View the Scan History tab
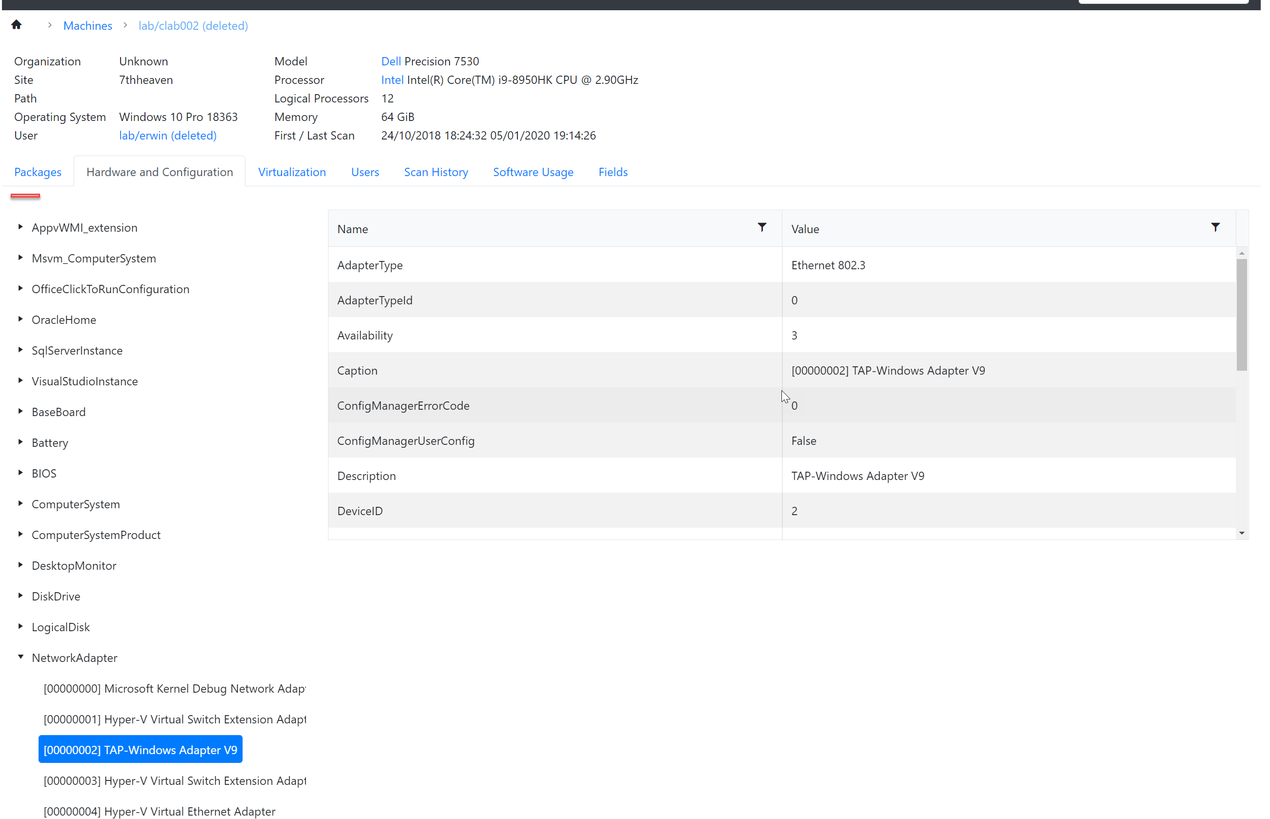 coord(436,172)
